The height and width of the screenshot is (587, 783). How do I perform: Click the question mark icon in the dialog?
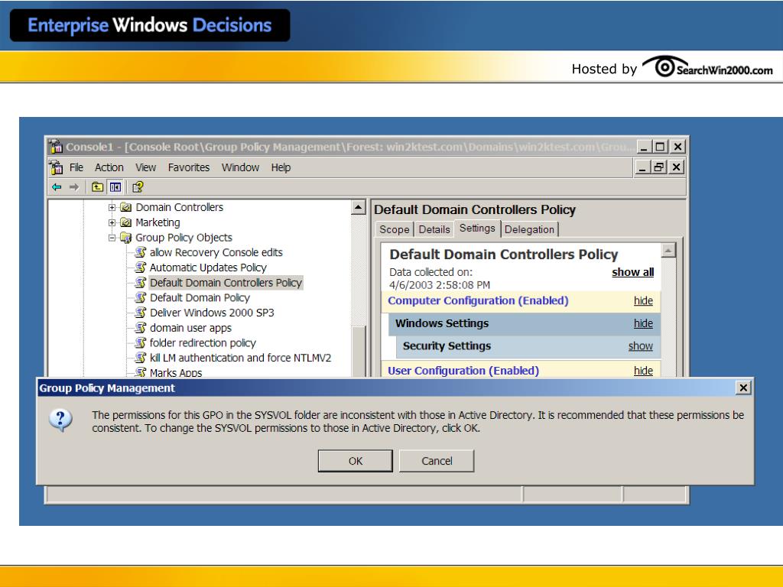61,421
